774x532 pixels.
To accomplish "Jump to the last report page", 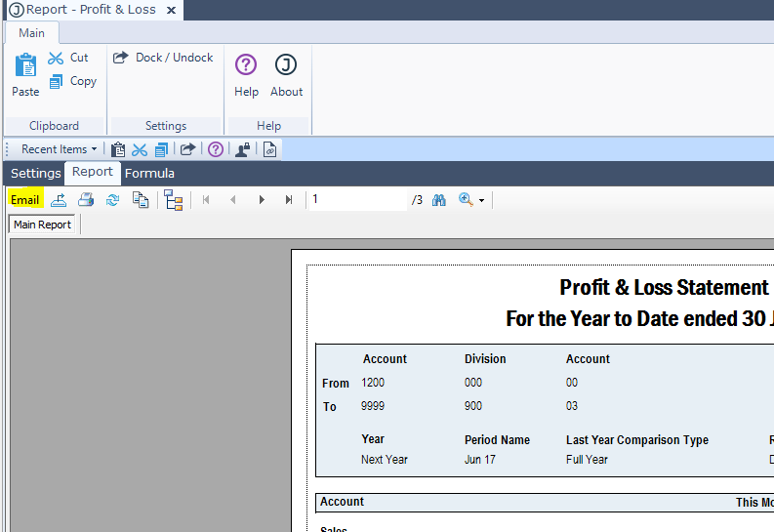I will pyautogui.click(x=289, y=200).
